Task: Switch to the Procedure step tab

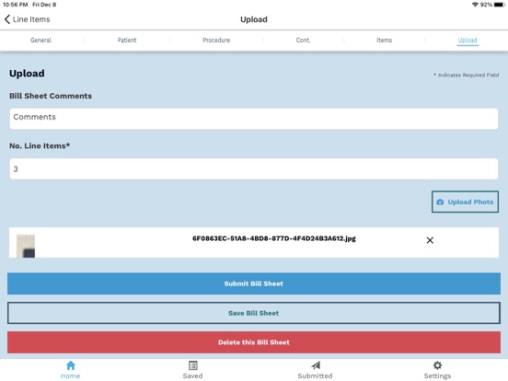Action: point(216,40)
